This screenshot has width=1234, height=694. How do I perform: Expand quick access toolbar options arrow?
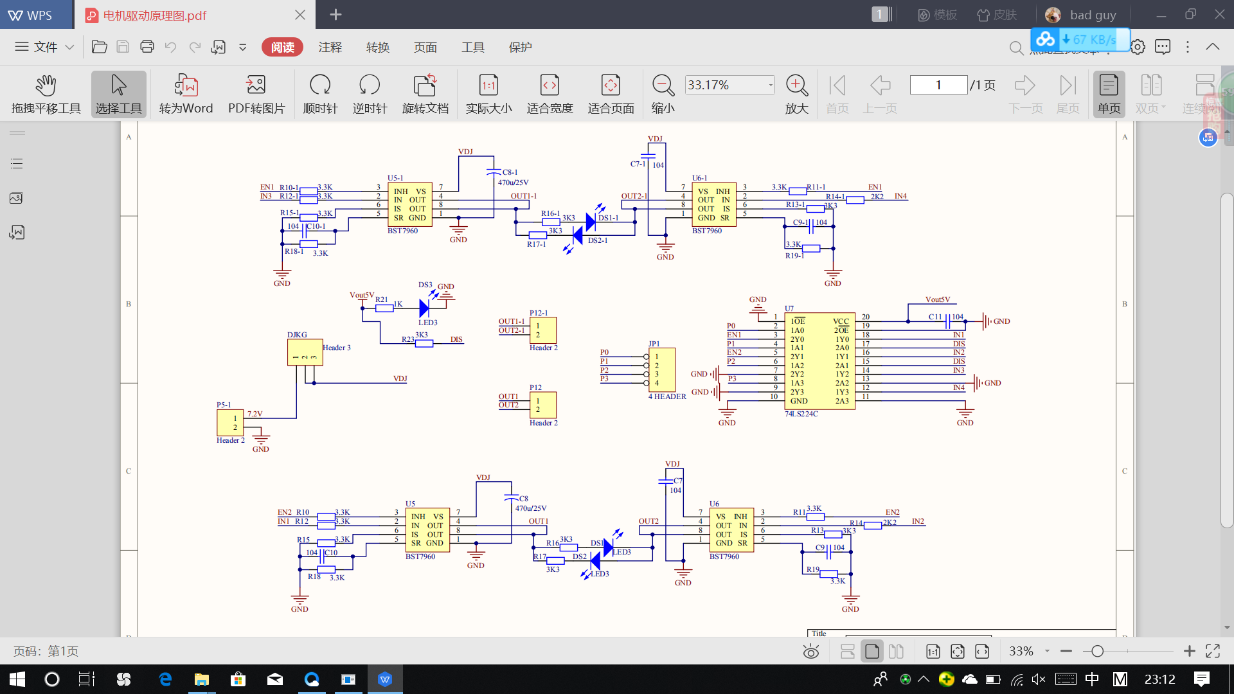tap(243, 47)
